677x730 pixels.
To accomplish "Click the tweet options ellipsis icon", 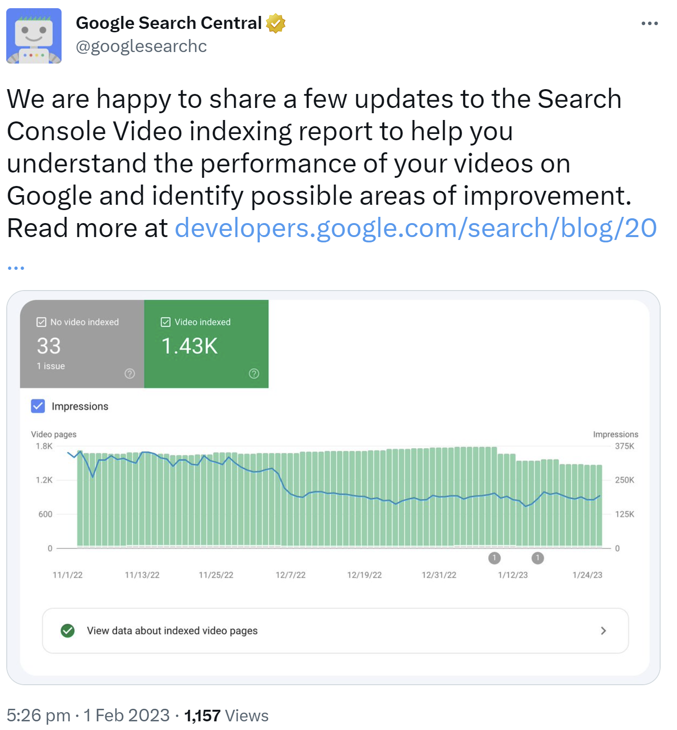I will point(650,22).
